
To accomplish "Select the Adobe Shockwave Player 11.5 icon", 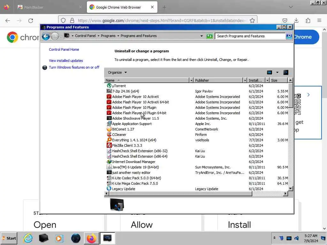I will [109, 118].
